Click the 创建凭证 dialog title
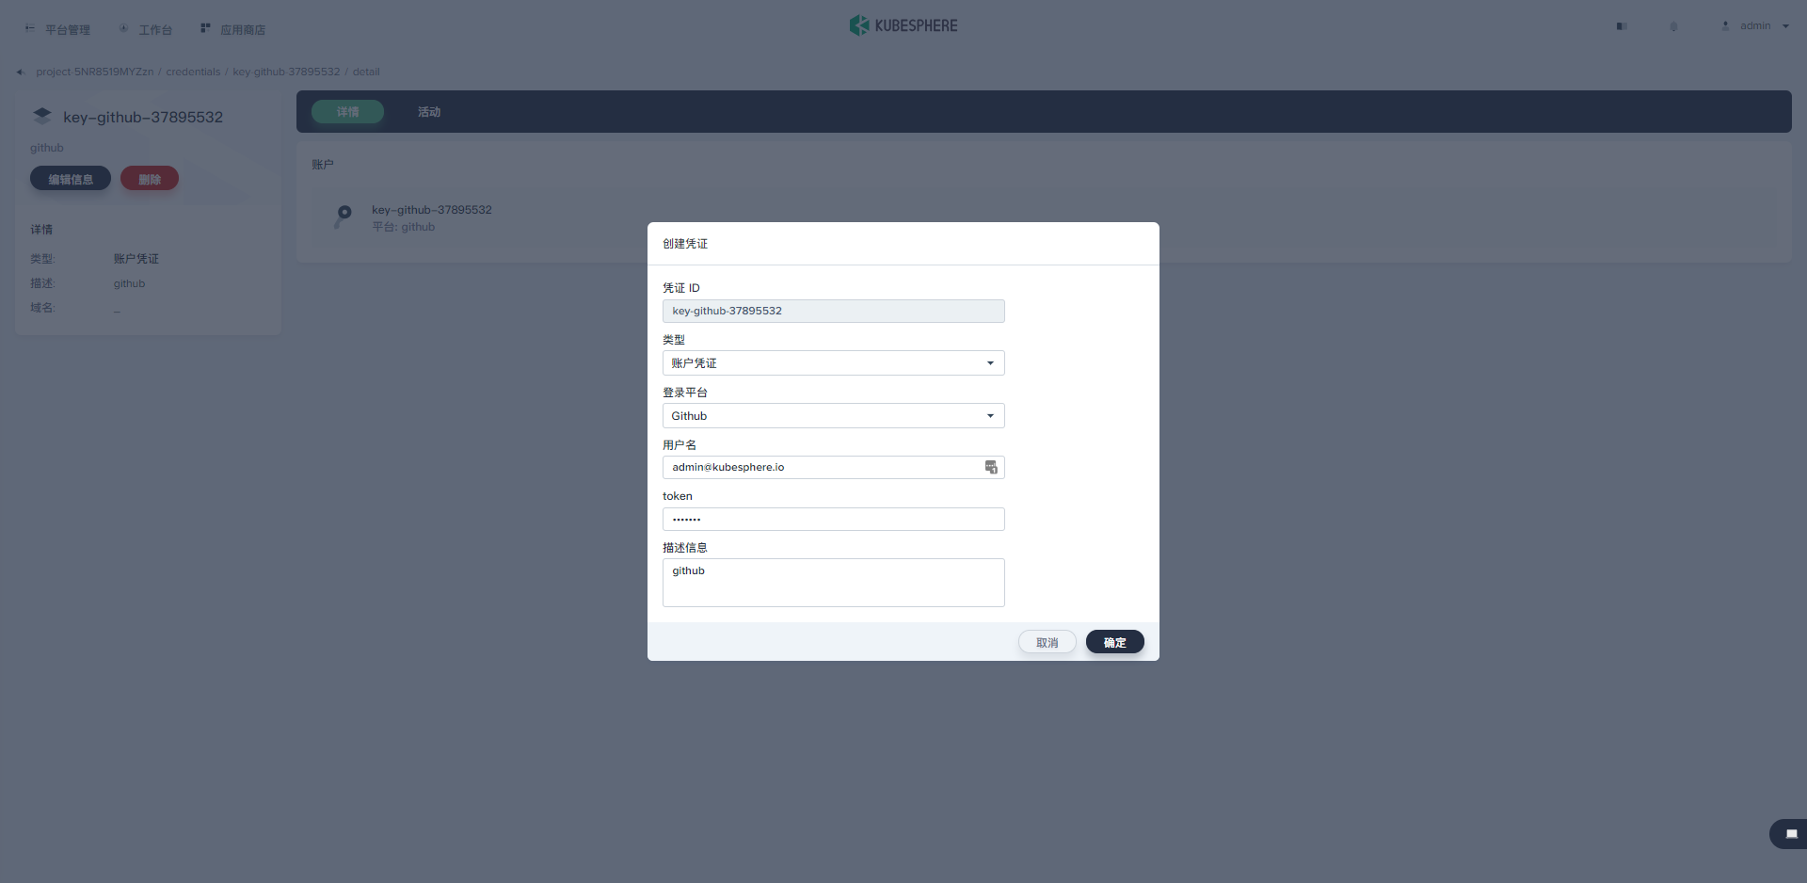 pyautogui.click(x=685, y=244)
